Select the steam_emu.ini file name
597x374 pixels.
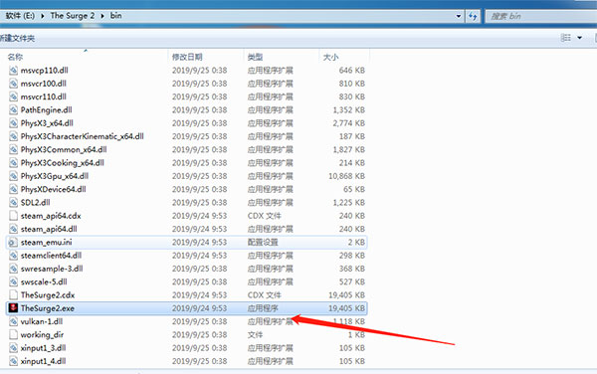46,242
